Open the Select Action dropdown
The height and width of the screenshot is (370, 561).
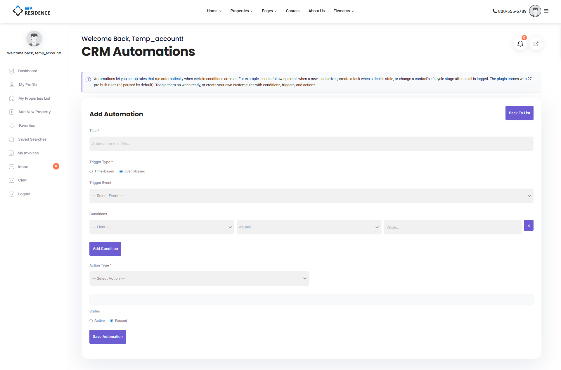click(199, 279)
